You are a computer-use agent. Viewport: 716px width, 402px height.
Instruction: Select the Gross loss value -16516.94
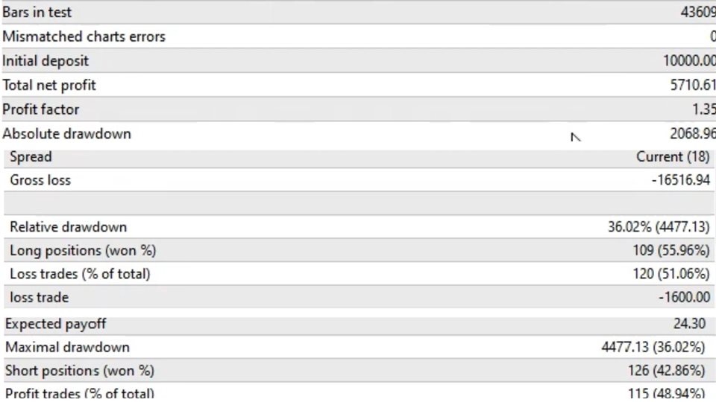(x=681, y=180)
